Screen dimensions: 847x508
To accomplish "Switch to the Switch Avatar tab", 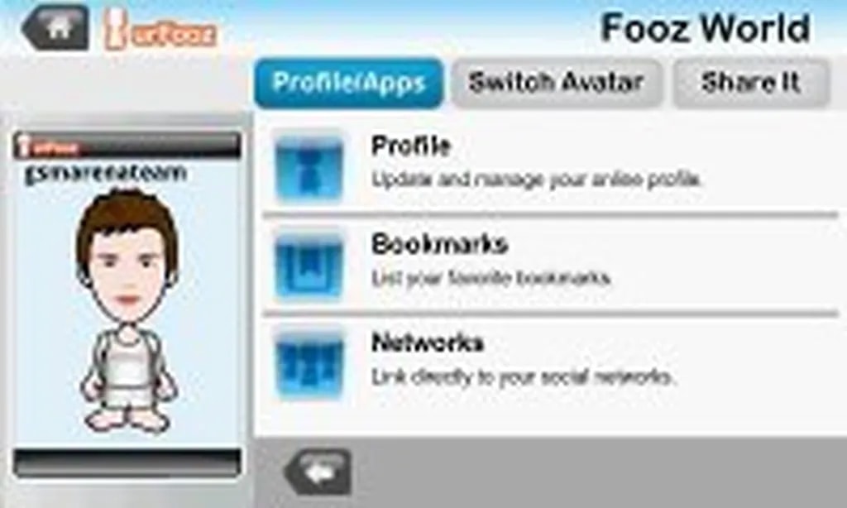I will (557, 83).
